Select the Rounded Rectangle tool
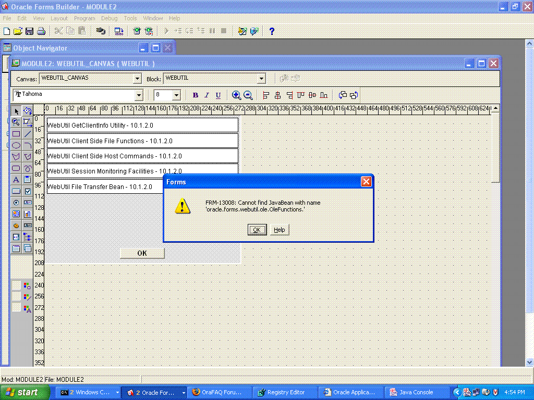This screenshot has width=534, height=400. pos(16,168)
